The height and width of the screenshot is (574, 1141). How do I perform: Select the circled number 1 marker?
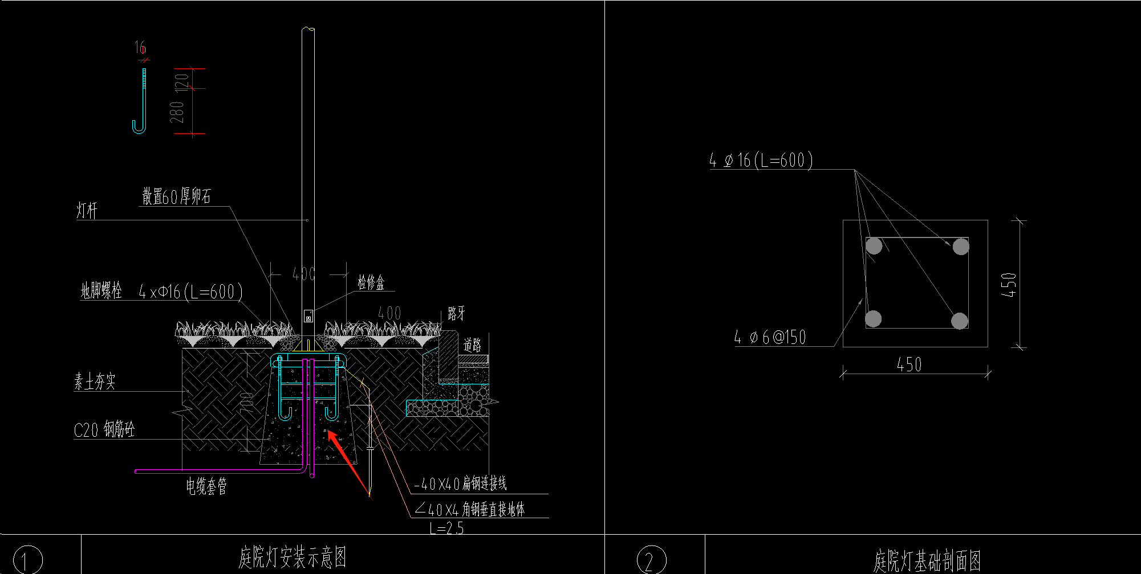click(28, 559)
